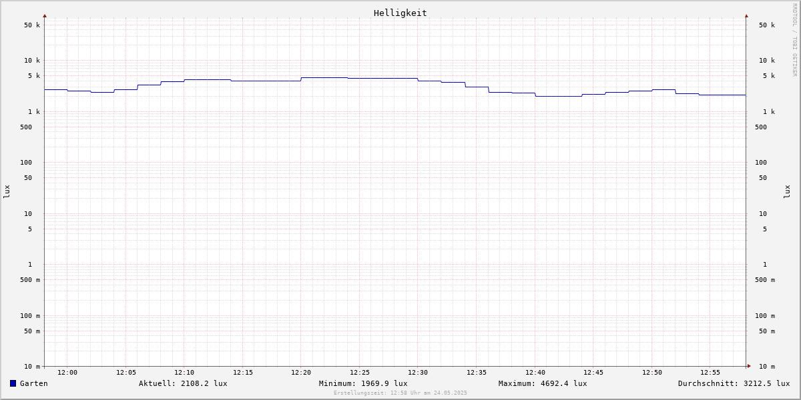The height and width of the screenshot is (400, 801).
Task: Click the 100 label on right axis
Action: (x=761, y=163)
